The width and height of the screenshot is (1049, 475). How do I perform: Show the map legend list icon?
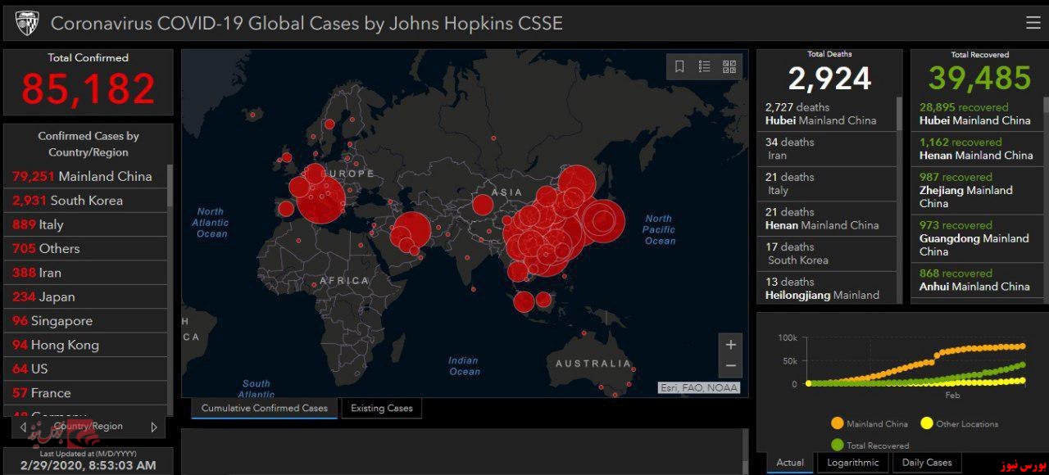pos(704,67)
